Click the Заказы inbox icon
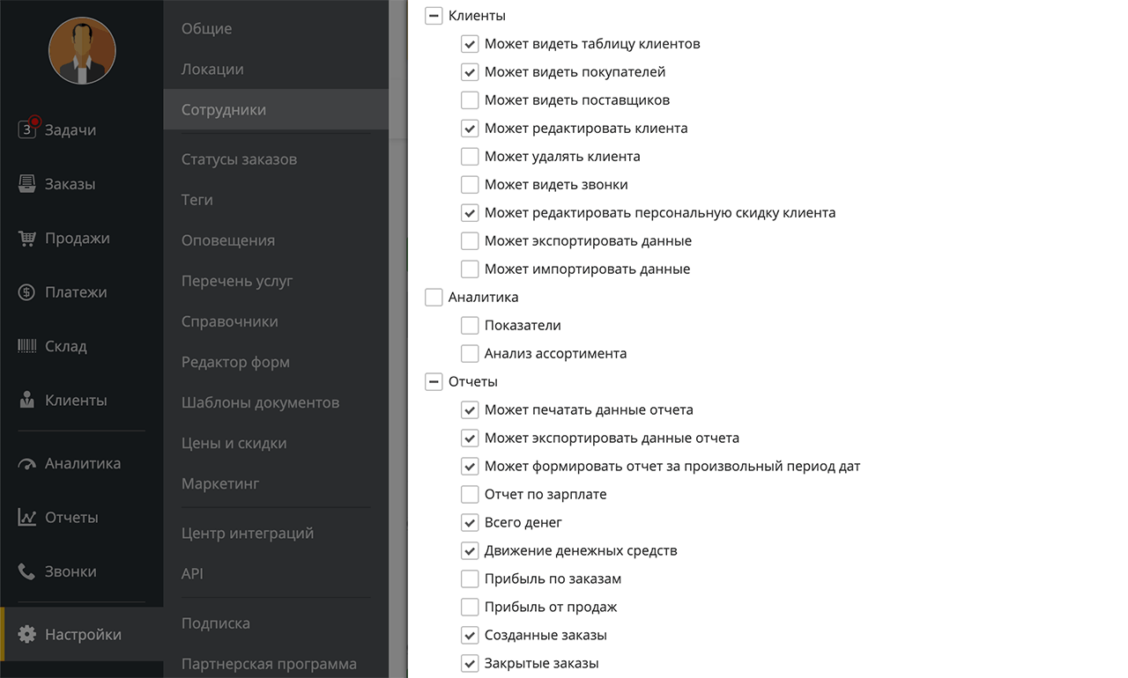1128x678 pixels. point(27,184)
